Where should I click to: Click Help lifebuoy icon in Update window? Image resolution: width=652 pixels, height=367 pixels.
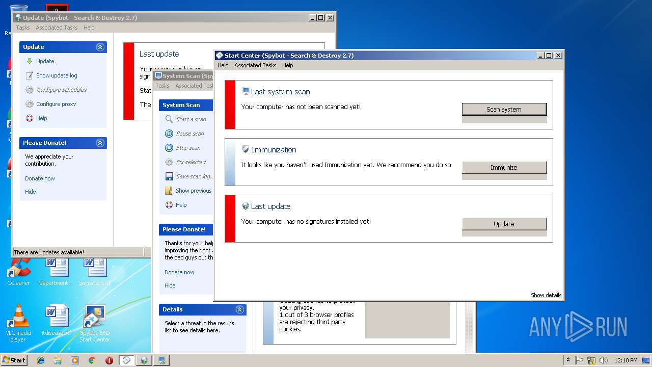30,118
